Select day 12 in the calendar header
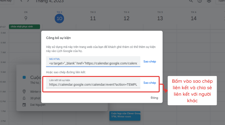Viewport: 225px width, 125px height. [126, 18]
